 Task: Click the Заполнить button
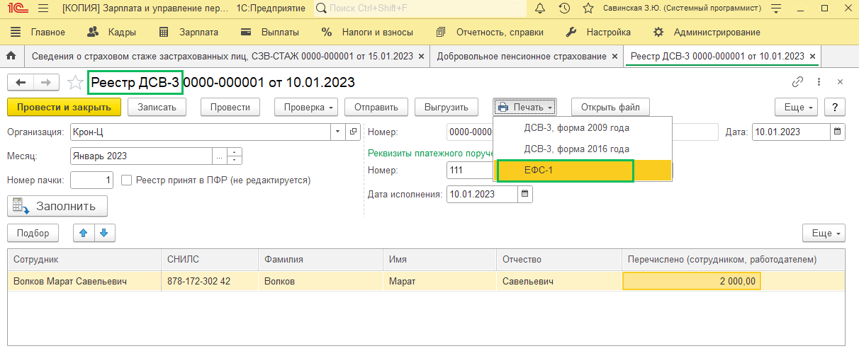coord(57,206)
